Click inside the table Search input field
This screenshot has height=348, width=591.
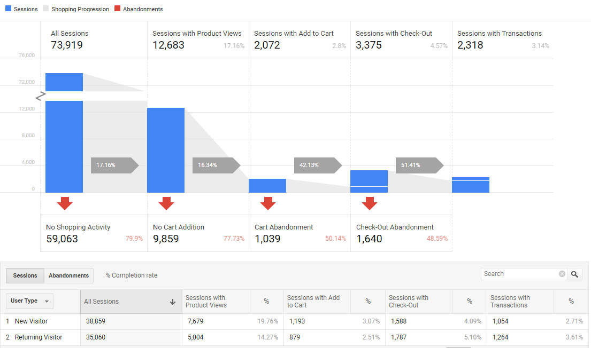(519, 274)
